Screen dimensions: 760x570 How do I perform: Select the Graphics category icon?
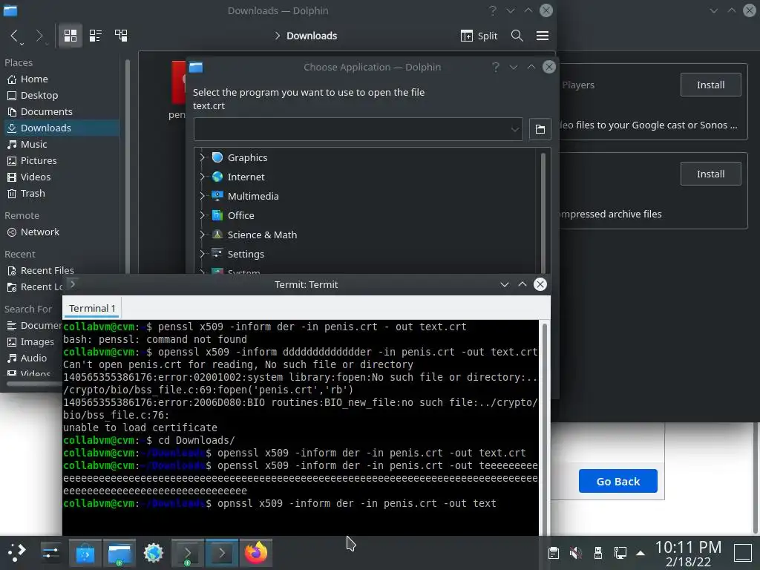point(217,157)
